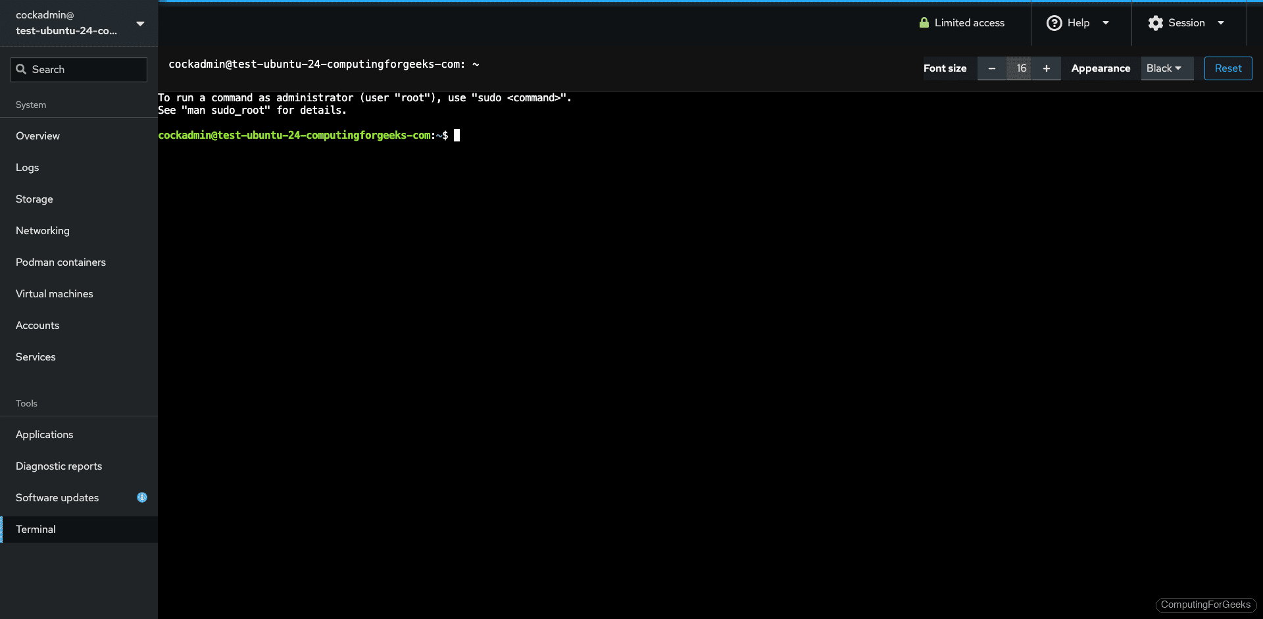Expand the Session menu chevron
Viewport: 1263px width, 619px height.
click(1222, 22)
